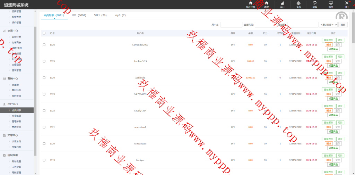Click the 搜索 search button

pyautogui.click(x=343, y=25)
